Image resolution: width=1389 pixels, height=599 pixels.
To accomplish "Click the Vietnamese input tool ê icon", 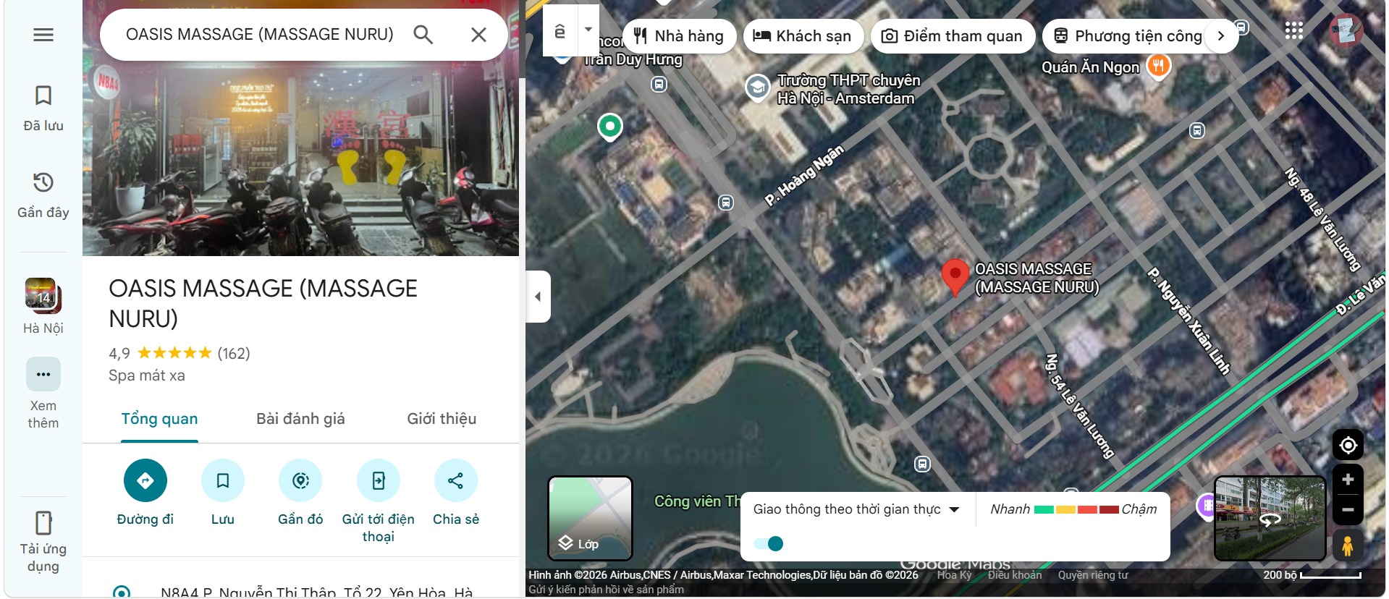I will [560, 31].
